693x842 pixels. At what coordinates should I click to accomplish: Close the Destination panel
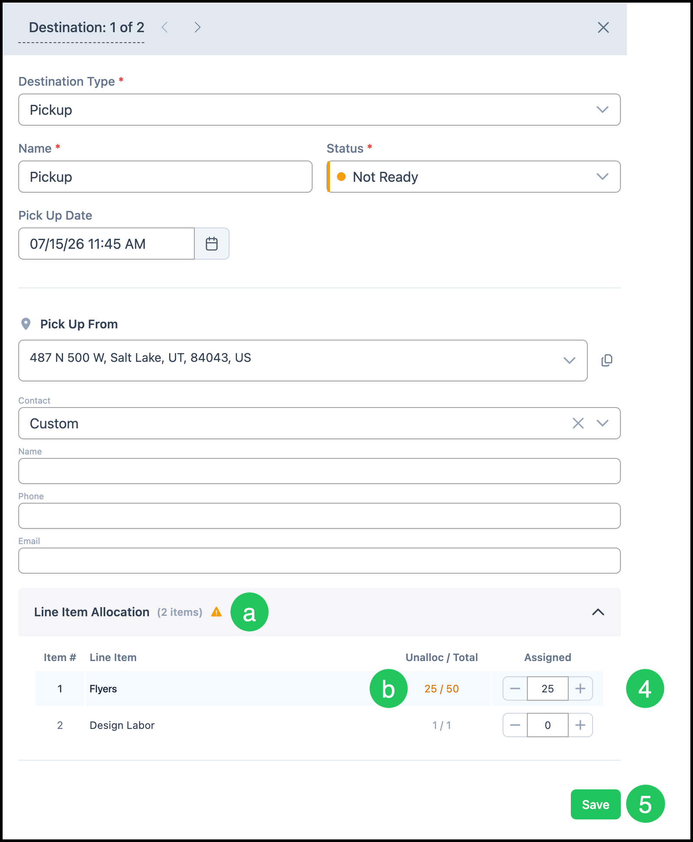603,27
